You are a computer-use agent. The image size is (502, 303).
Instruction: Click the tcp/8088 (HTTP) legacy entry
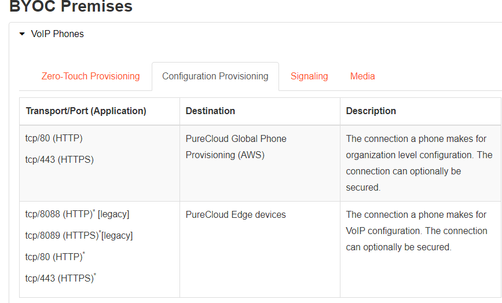tap(77, 214)
